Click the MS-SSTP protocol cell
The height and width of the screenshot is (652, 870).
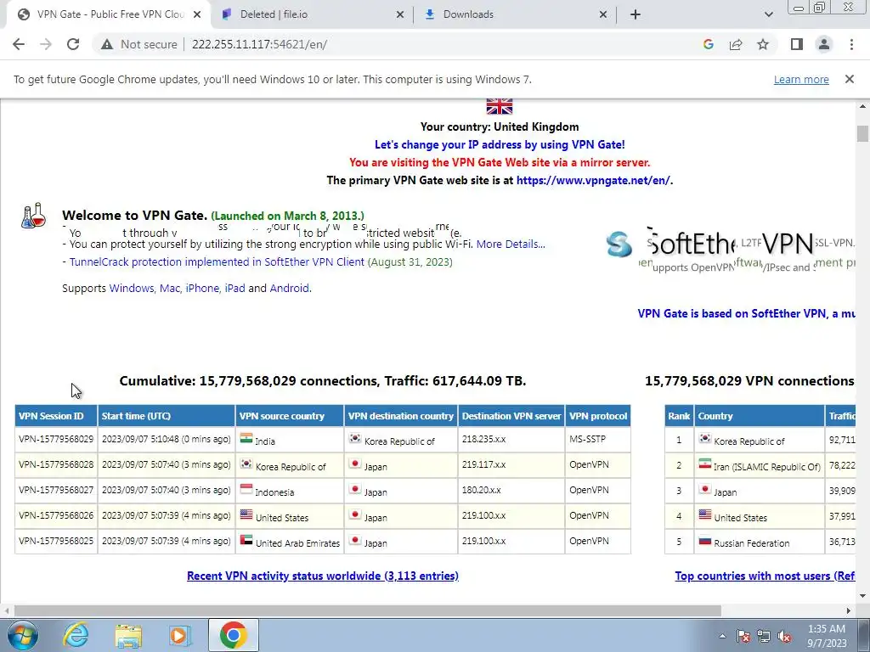click(x=598, y=439)
